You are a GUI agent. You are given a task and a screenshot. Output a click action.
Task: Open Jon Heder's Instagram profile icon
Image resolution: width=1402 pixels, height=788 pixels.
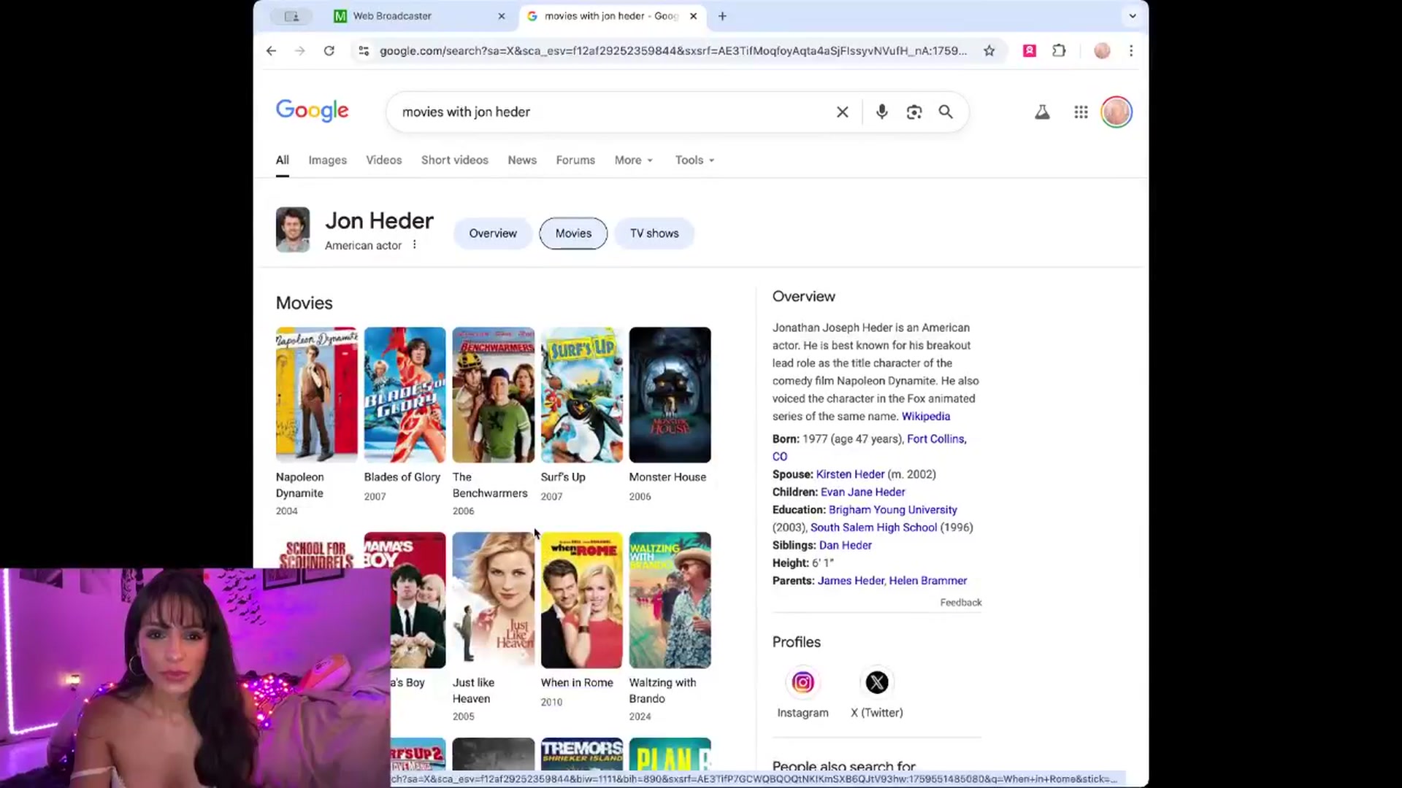click(802, 682)
